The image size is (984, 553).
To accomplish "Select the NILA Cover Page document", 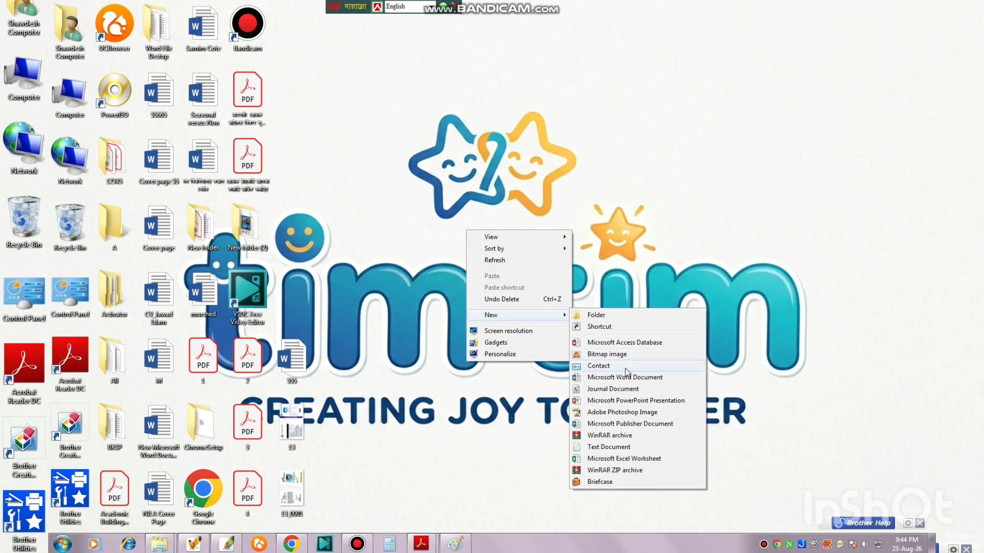I will (159, 497).
